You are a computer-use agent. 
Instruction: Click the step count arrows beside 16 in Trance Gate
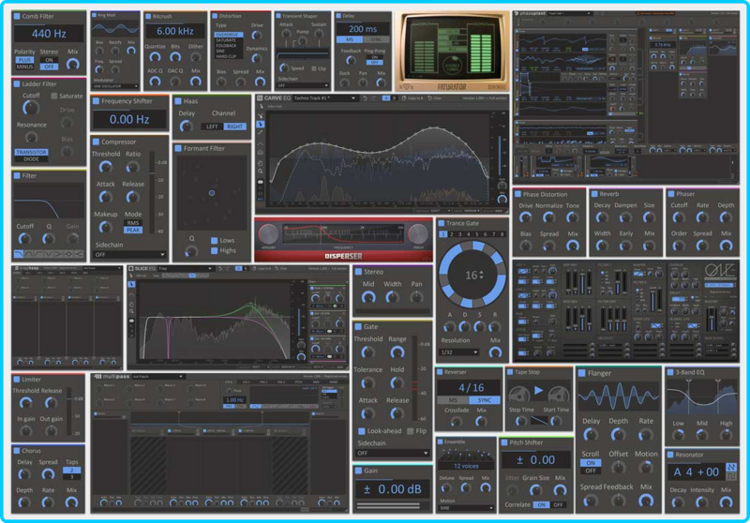(x=481, y=275)
